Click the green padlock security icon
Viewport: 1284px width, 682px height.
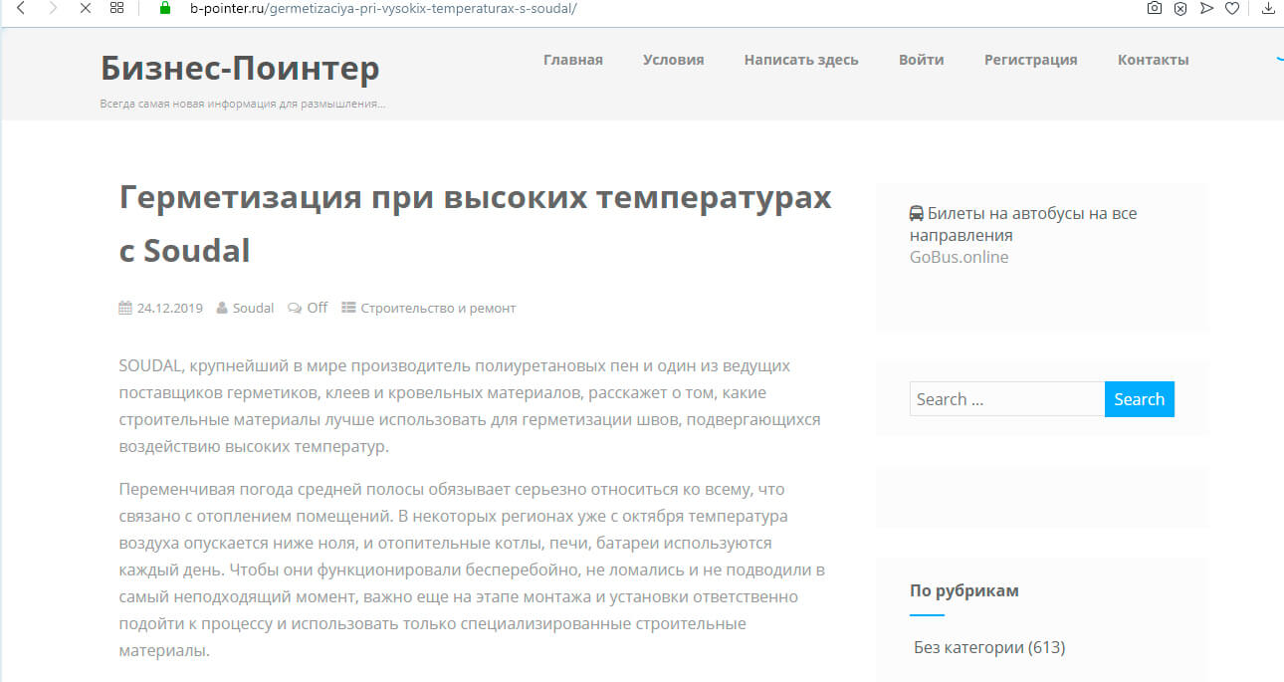tap(166, 8)
